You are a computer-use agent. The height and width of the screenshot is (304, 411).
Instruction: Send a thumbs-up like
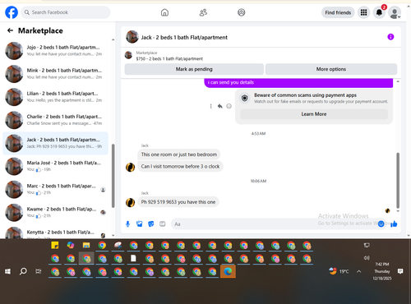(394, 224)
